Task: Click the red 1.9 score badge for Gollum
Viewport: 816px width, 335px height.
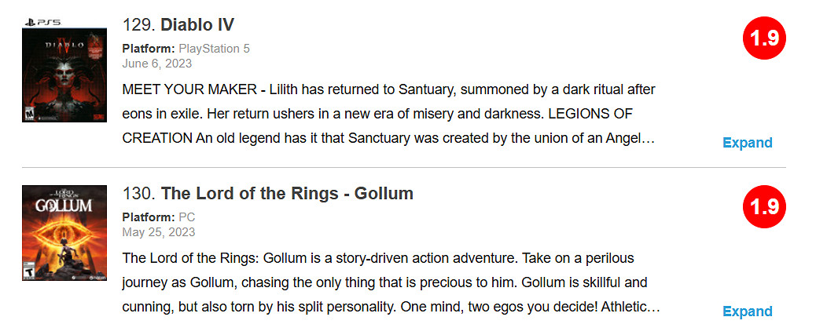Action: pyautogui.click(x=764, y=208)
